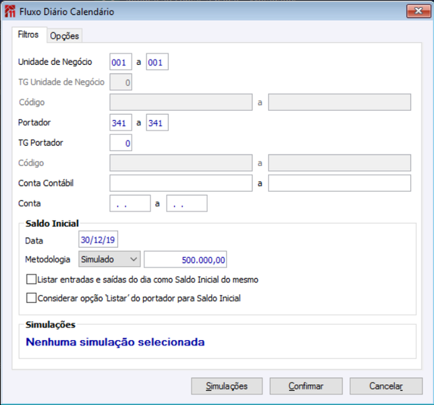Enable 'Listar entradas e saídas do dia' checkbox
The height and width of the screenshot is (405, 434).
(31, 279)
